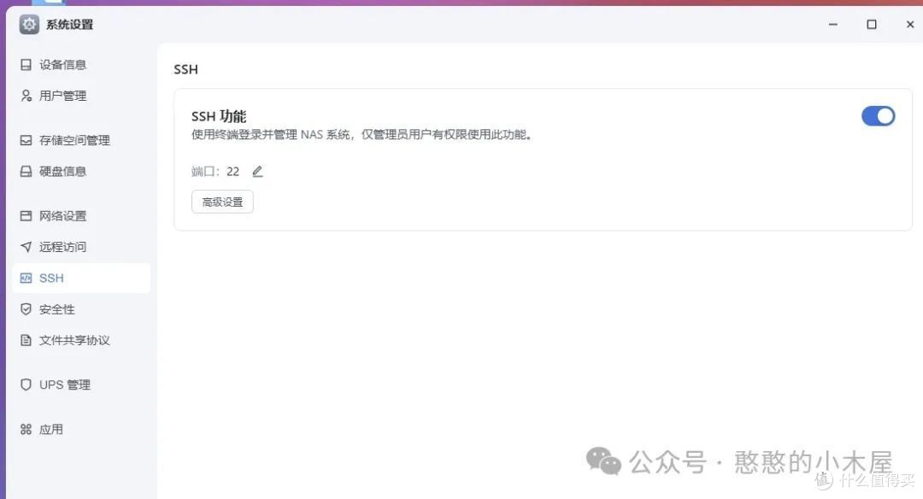Close the 系统设置 window

(x=910, y=25)
